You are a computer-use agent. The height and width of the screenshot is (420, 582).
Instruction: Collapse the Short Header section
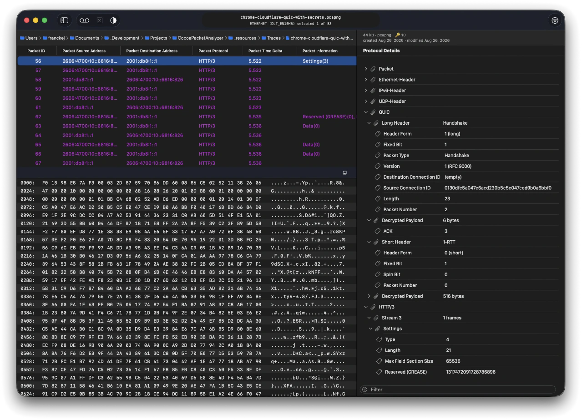click(369, 242)
